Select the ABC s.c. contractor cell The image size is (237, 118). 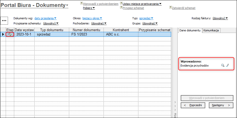point(121,34)
